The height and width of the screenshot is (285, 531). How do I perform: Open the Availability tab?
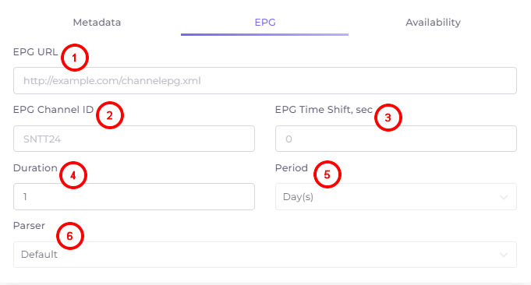(433, 23)
